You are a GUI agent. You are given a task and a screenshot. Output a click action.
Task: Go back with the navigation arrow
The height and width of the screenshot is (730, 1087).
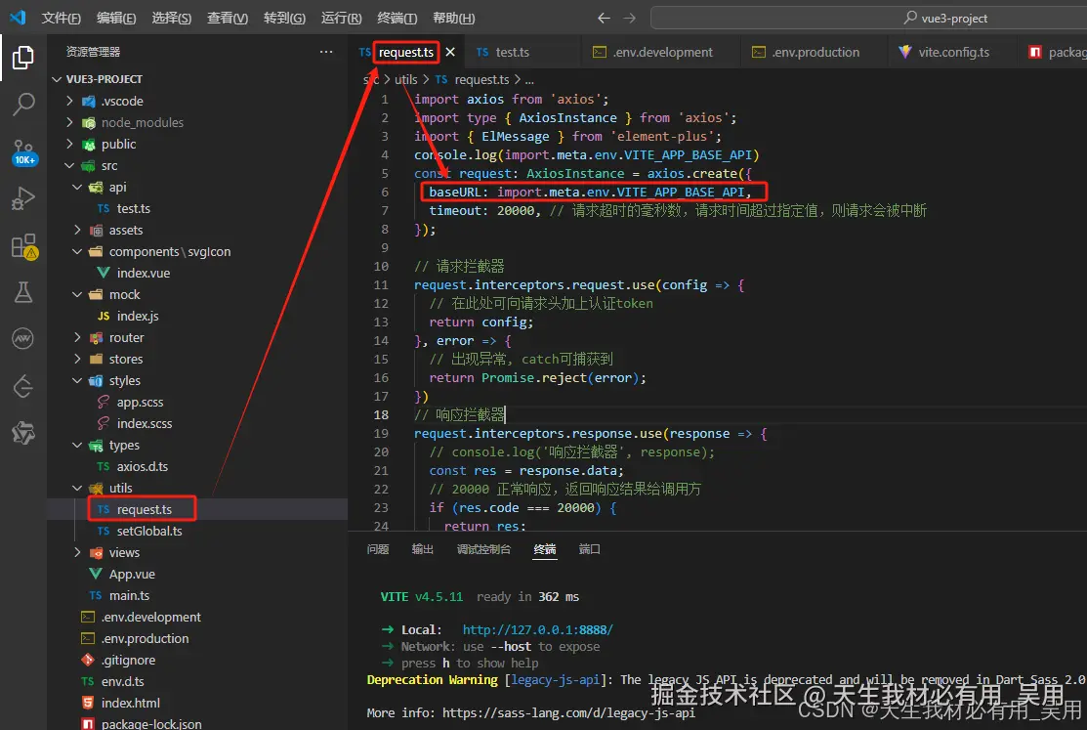tap(604, 19)
